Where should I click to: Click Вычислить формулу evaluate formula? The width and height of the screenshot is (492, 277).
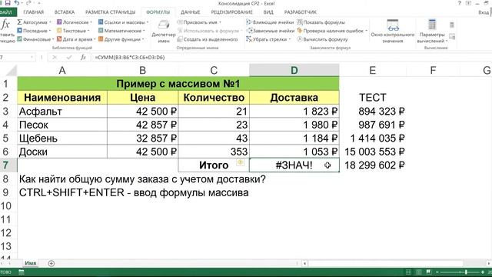322,39
